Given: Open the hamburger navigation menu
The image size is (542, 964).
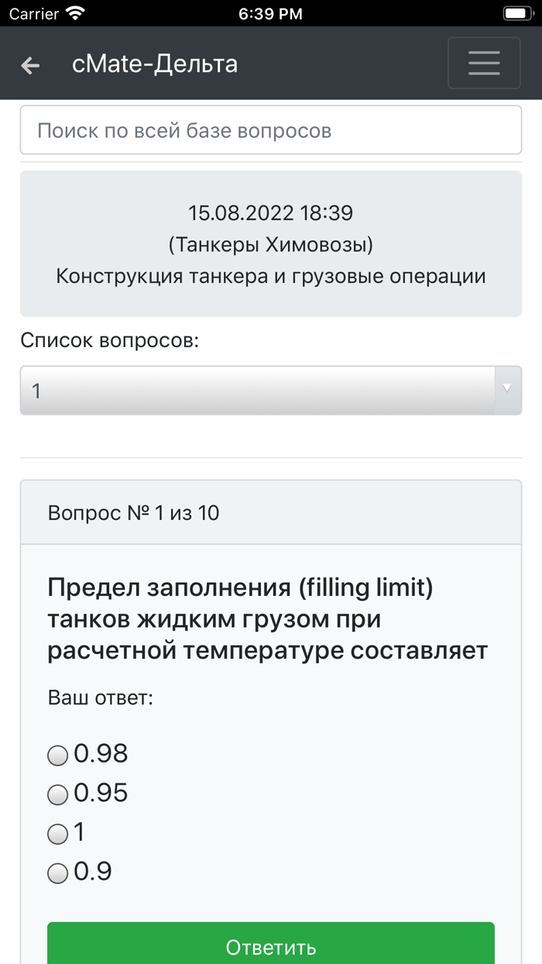Looking at the screenshot, I should point(484,63).
